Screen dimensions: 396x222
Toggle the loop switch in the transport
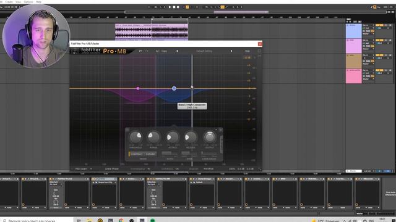[x=222, y=7]
